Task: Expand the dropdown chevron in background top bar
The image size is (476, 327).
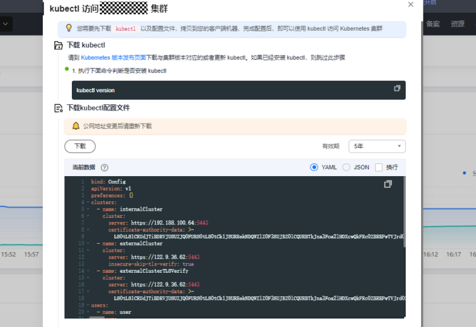Action: [x=5, y=24]
